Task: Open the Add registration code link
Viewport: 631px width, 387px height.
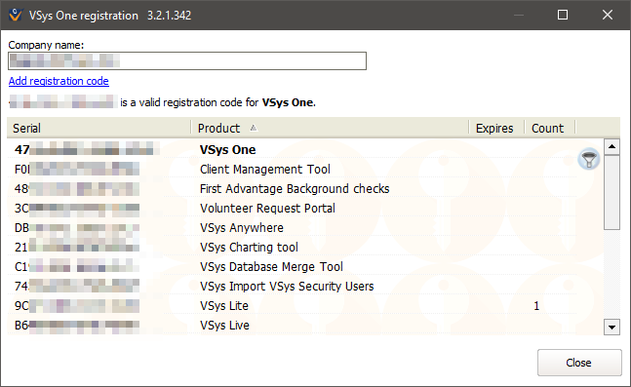Action: [x=59, y=81]
